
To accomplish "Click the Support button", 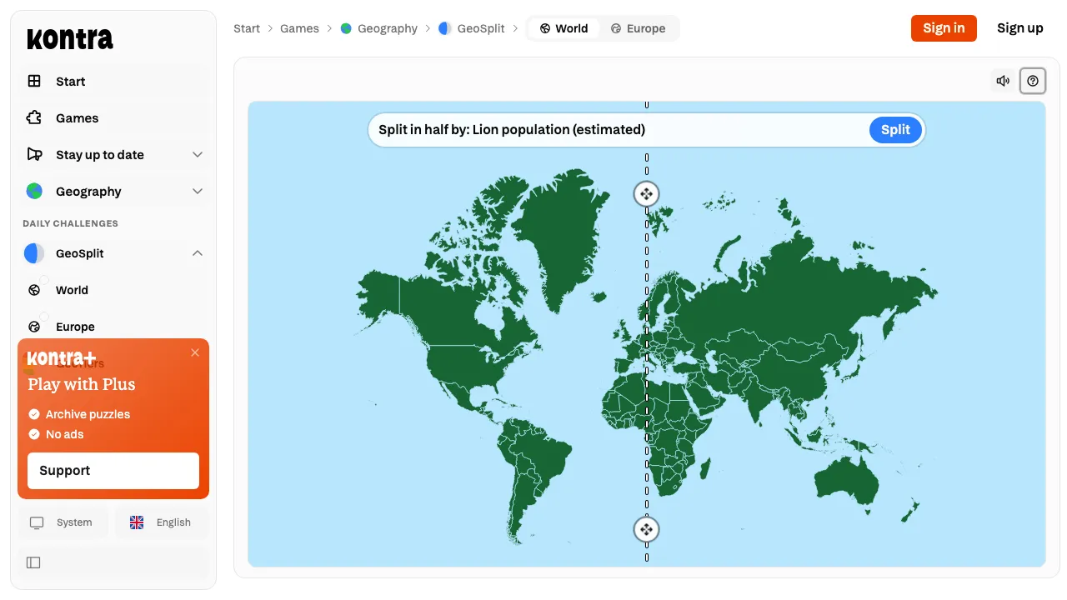I will (x=113, y=471).
